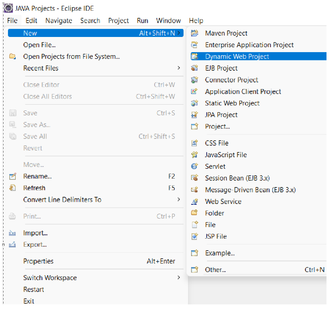Open the Edit menu
The image size is (335, 313).
[x=31, y=20]
